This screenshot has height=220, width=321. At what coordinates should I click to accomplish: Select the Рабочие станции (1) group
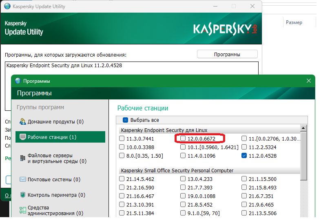pyautogui.click(x=60, y=137)
